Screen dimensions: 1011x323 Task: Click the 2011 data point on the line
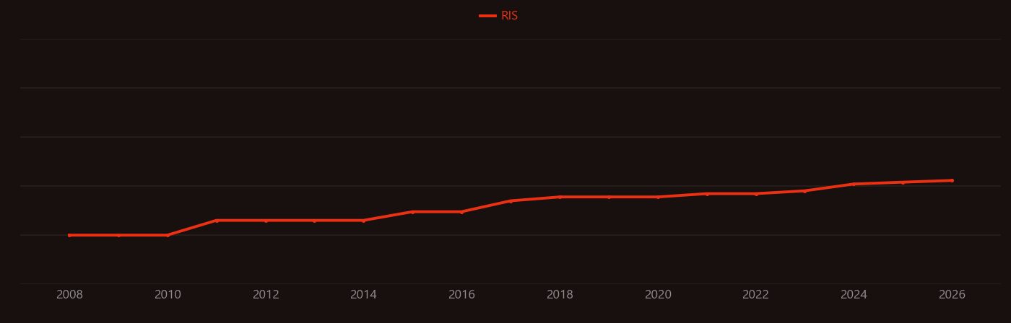coord(217,221)
